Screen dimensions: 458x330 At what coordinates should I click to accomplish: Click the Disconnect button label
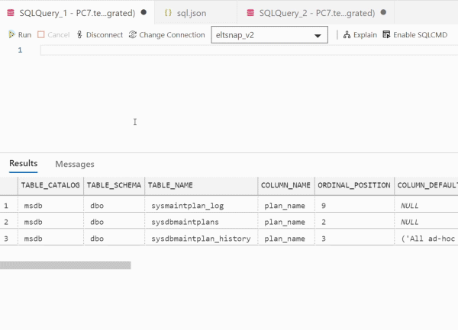(105, 35)
